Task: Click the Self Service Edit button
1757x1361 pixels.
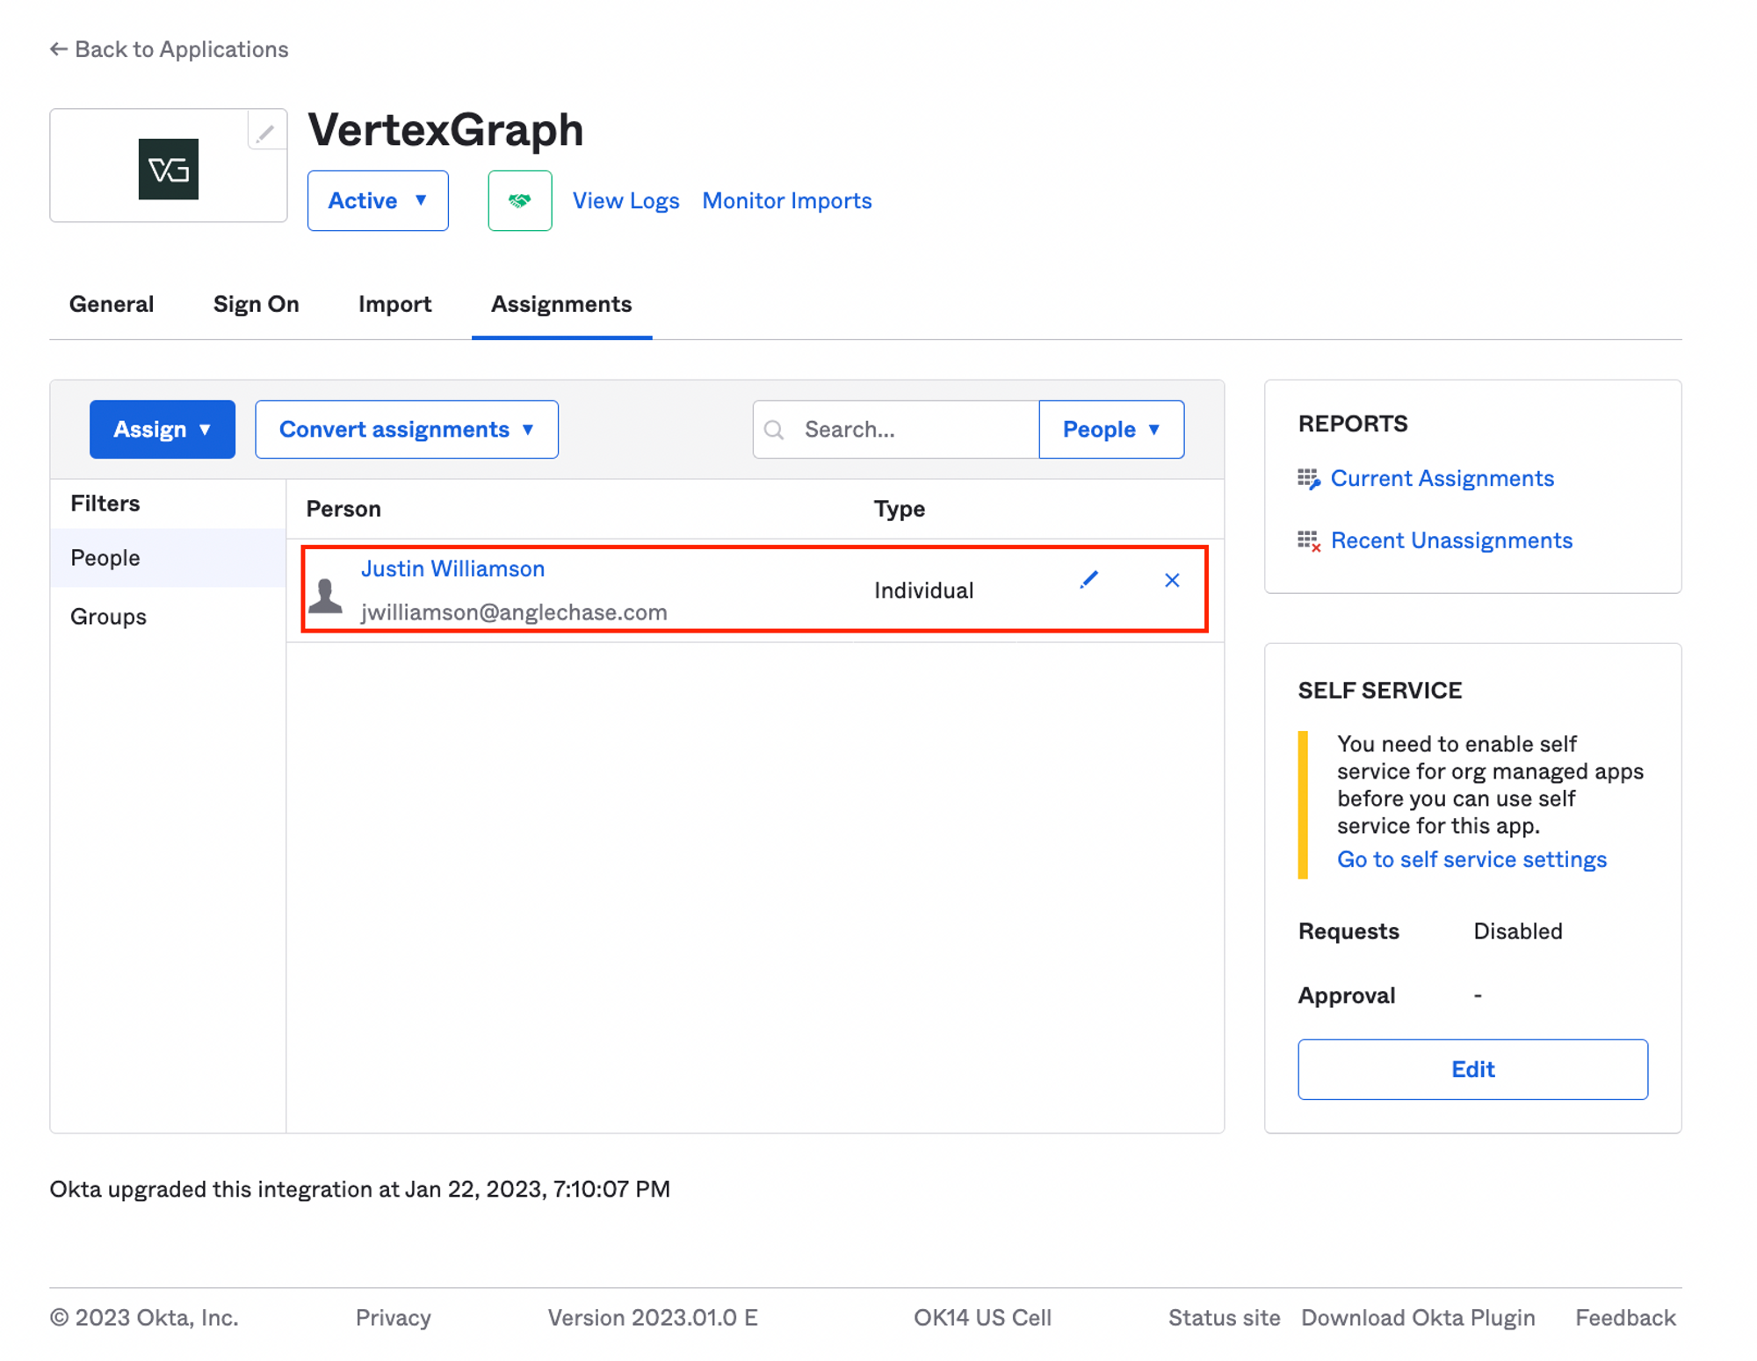Action: [1472, 1069]
